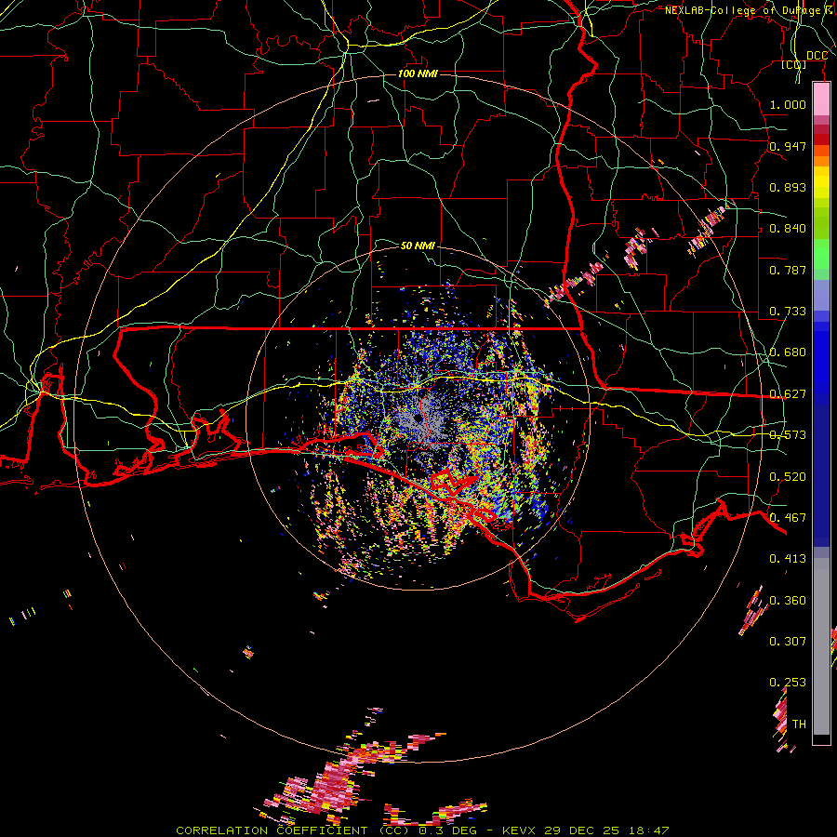Click the 0.360 legend value
The image size is (837, 837).
point(788,601)
